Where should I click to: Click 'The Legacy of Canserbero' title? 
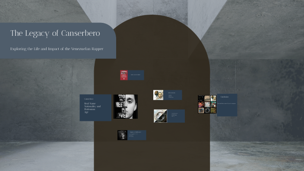click(x=55, y=33)
